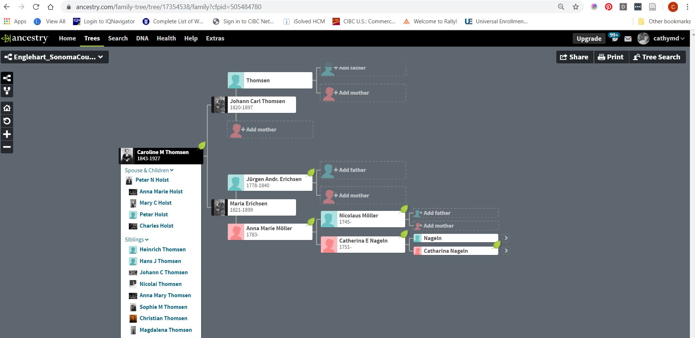Bookmark page with the star icon
The image size is (695, 338).
(x=576, y=7)
